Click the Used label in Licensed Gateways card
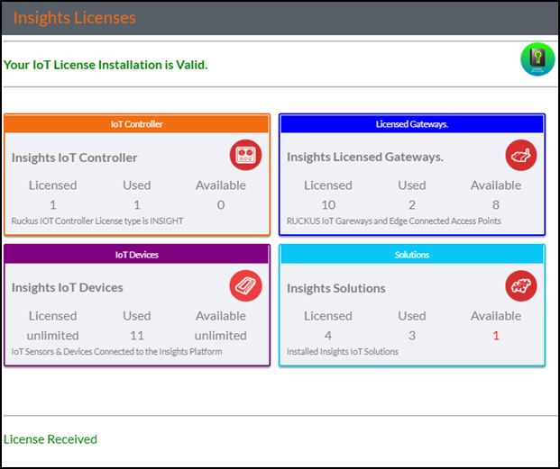The width and height of the screenshot is (560, 469). [x=412, y=185]
